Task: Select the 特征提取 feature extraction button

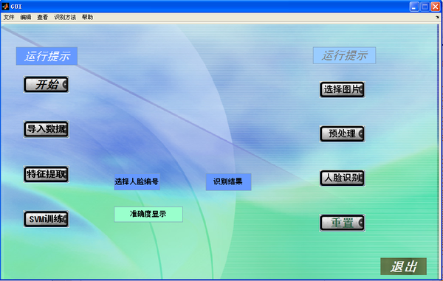Action: coord(47,174)
